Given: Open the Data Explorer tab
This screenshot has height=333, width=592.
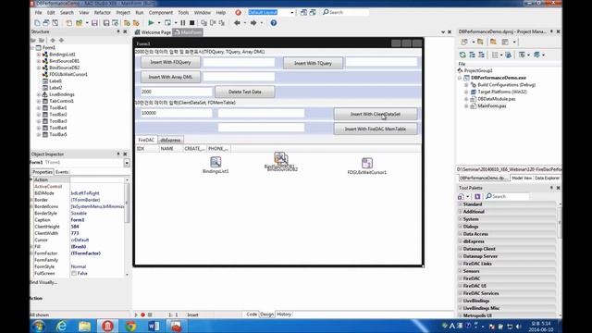Looking at the screenshot, I should (x=547, y=178).
